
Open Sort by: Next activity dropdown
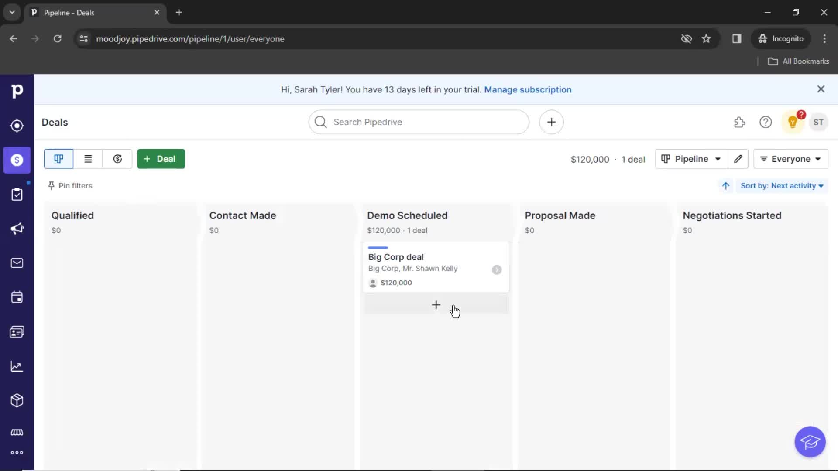782,186
